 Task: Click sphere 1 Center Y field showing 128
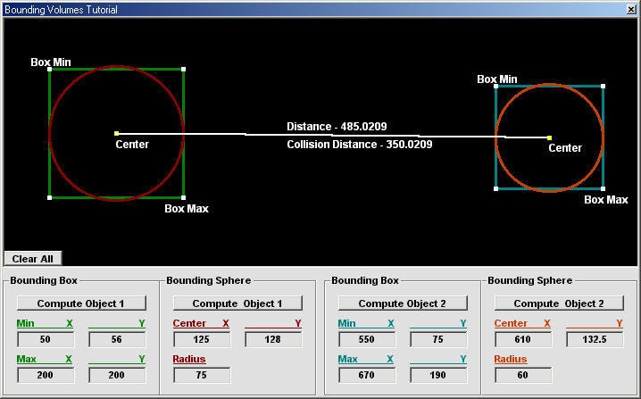coord(272,339)
